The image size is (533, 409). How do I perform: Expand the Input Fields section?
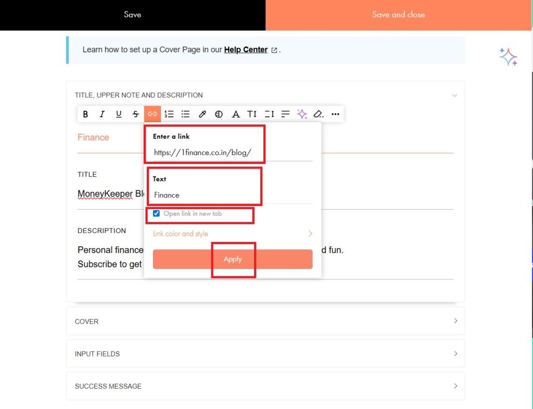[x=265, y=354]
